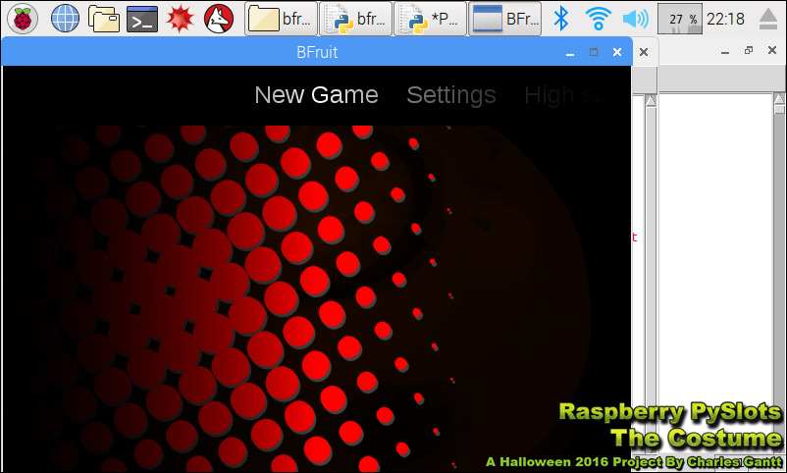
Task: Open the Bluetooth panel menu
Action: (x=560, y=19)
